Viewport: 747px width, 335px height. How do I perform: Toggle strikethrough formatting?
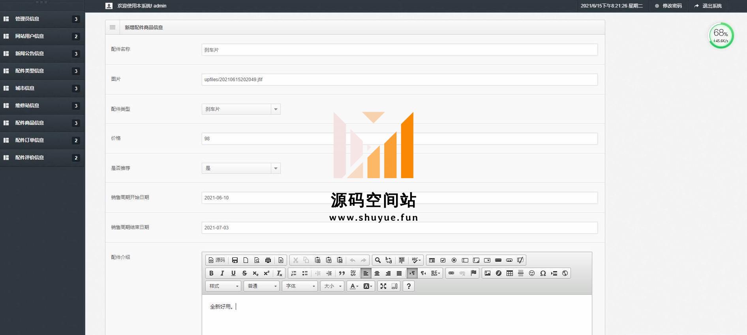tap(244, 273)
